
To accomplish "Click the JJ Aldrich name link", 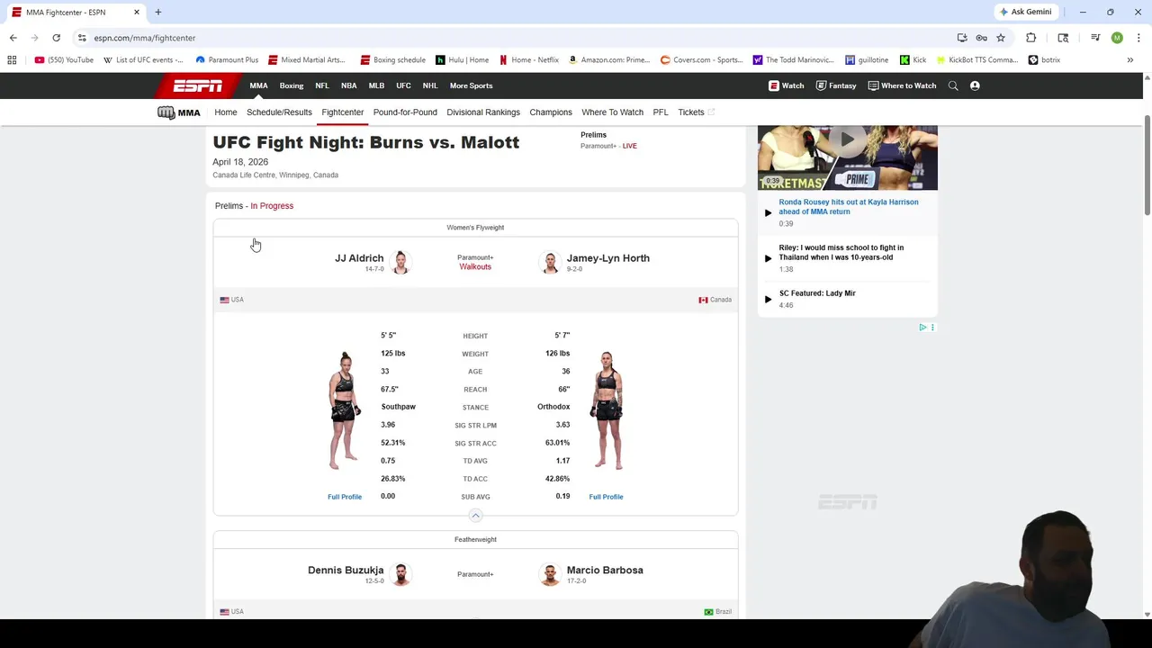I will (x=359, y=258).
